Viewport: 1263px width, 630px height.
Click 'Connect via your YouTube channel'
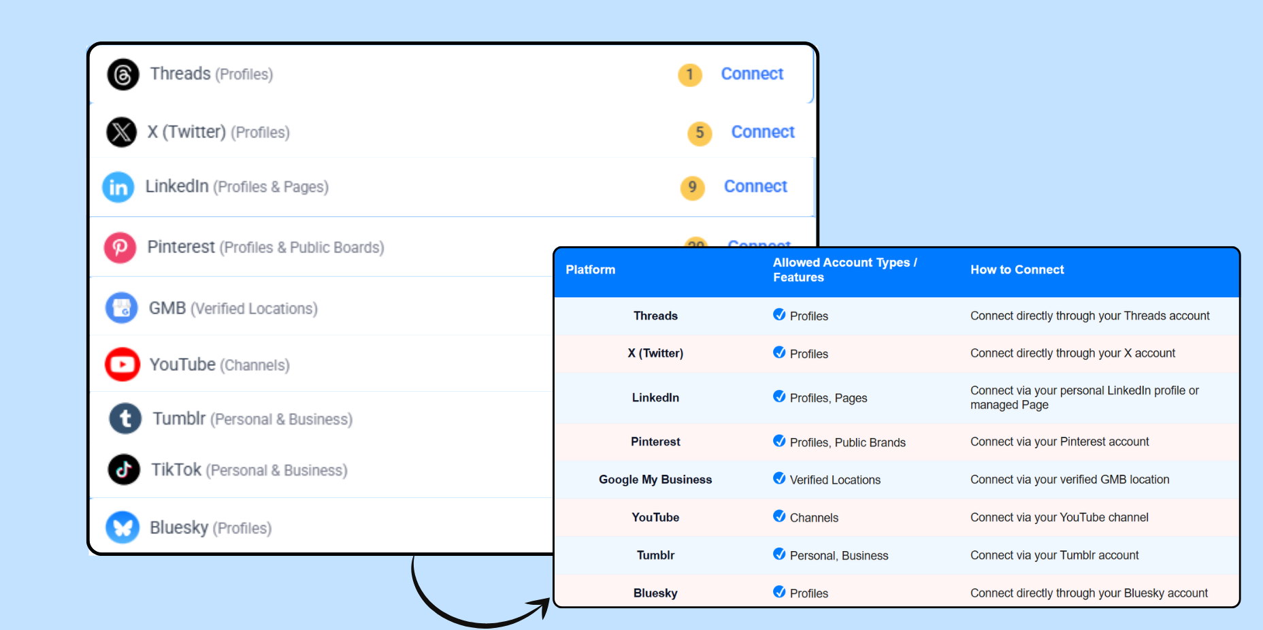point(1059,517)
